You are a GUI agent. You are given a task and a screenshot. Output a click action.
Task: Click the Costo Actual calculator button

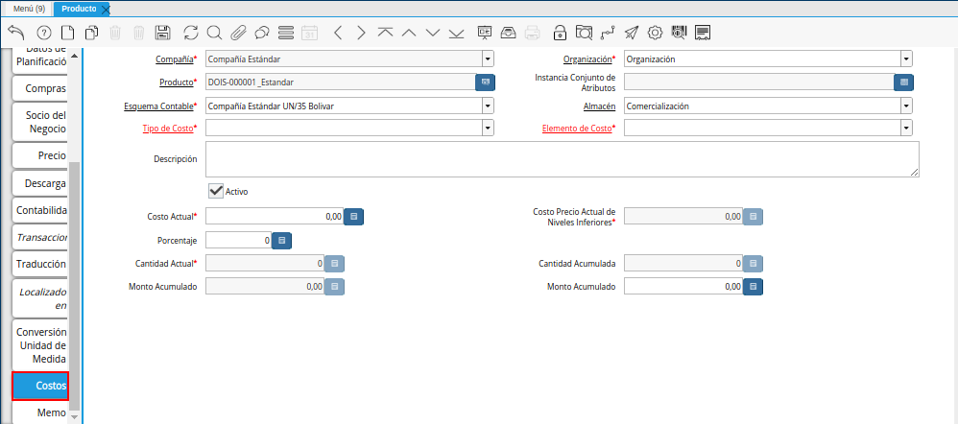(353, 217)
